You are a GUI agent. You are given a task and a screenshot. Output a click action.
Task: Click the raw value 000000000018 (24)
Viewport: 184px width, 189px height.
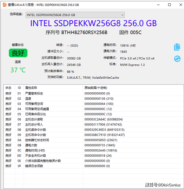coord(98,156)
